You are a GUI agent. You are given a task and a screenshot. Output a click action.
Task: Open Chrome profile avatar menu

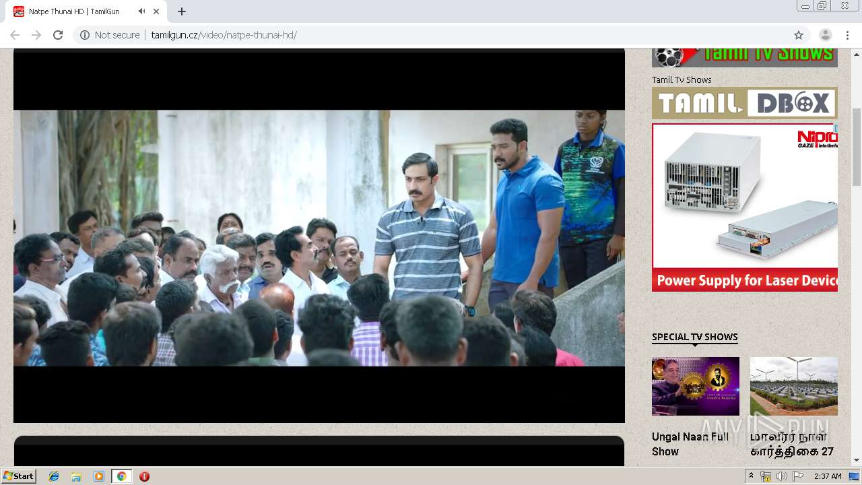825,35
